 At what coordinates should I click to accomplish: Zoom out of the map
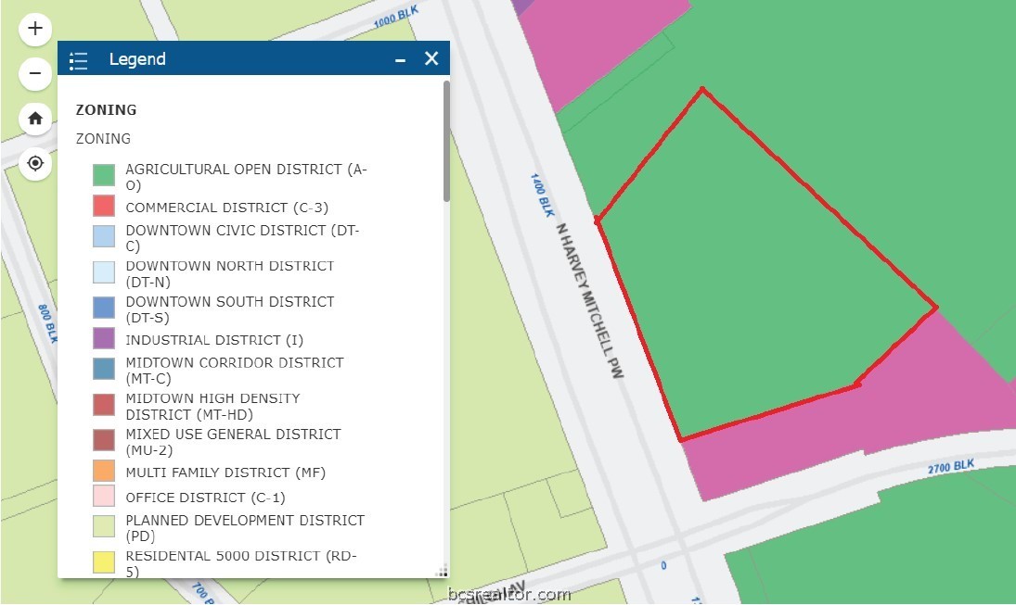point(35,73)
